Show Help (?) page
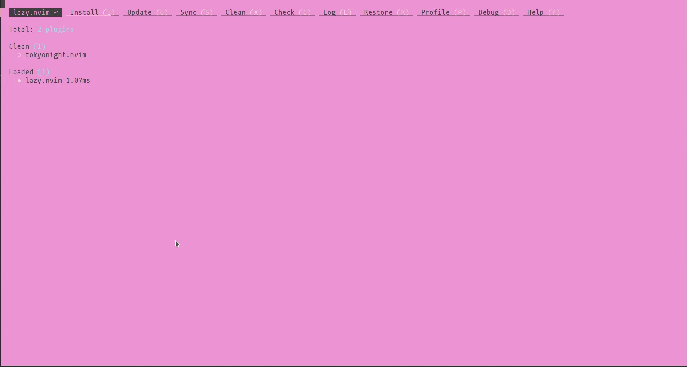Screen dimensions: 687x367 pyautogui.click(x=543, y=13)
